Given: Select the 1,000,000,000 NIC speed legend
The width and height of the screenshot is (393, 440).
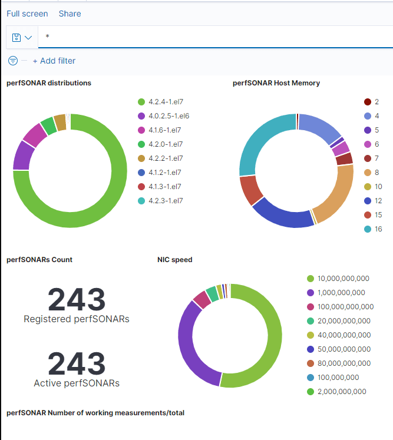Looking at the screenshot, I should 336,293.
